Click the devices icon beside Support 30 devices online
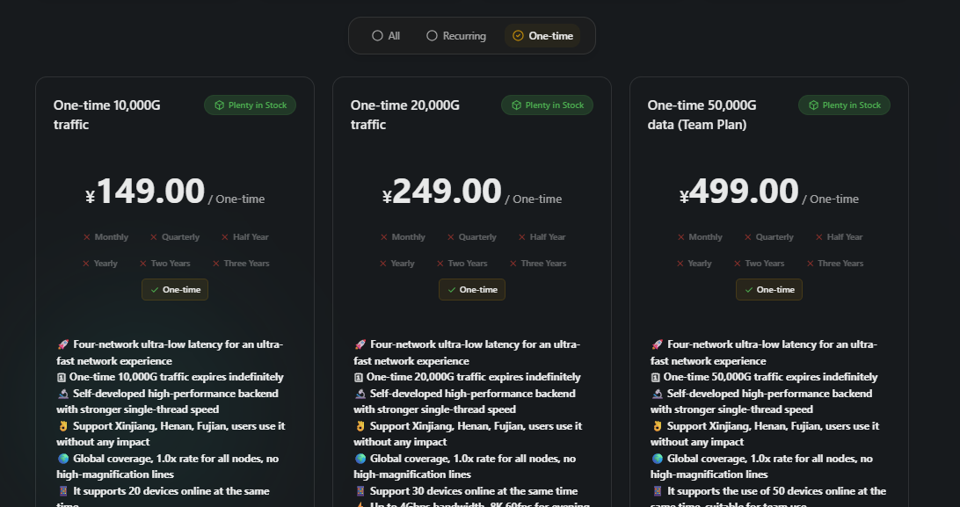This screenshot has width=960, height=507. 360,490
